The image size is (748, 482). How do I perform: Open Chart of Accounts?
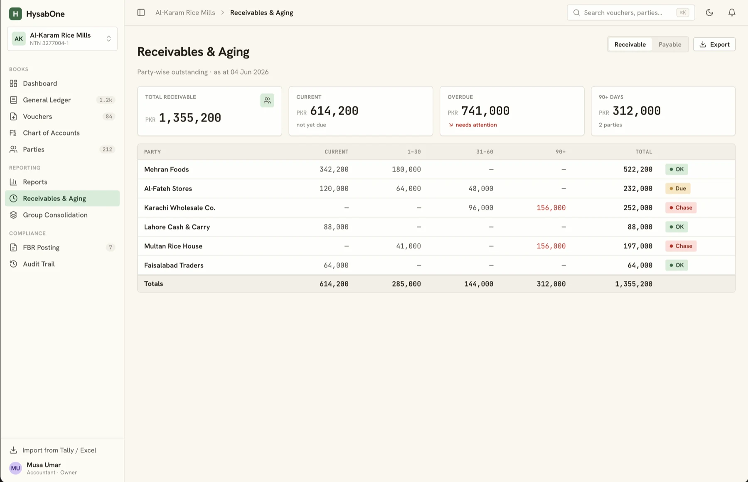coord(62,133)
